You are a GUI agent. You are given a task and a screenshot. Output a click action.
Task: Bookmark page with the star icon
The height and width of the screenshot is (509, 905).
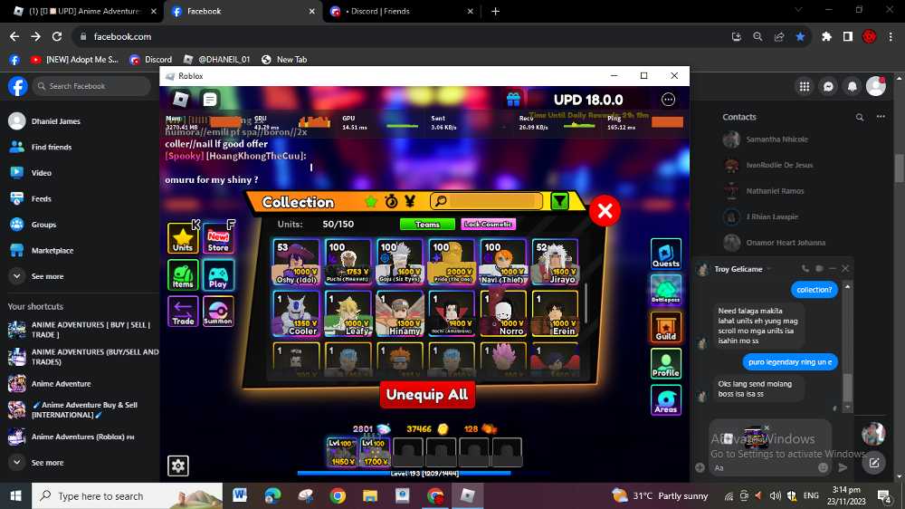coord(801,36)
